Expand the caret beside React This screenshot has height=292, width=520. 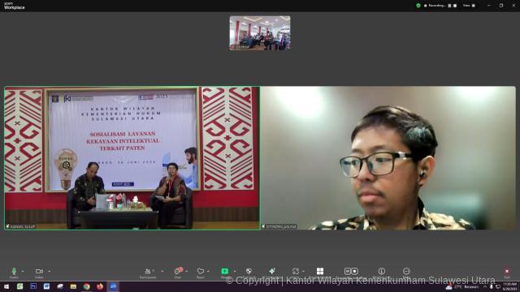(x=208, y=272)
